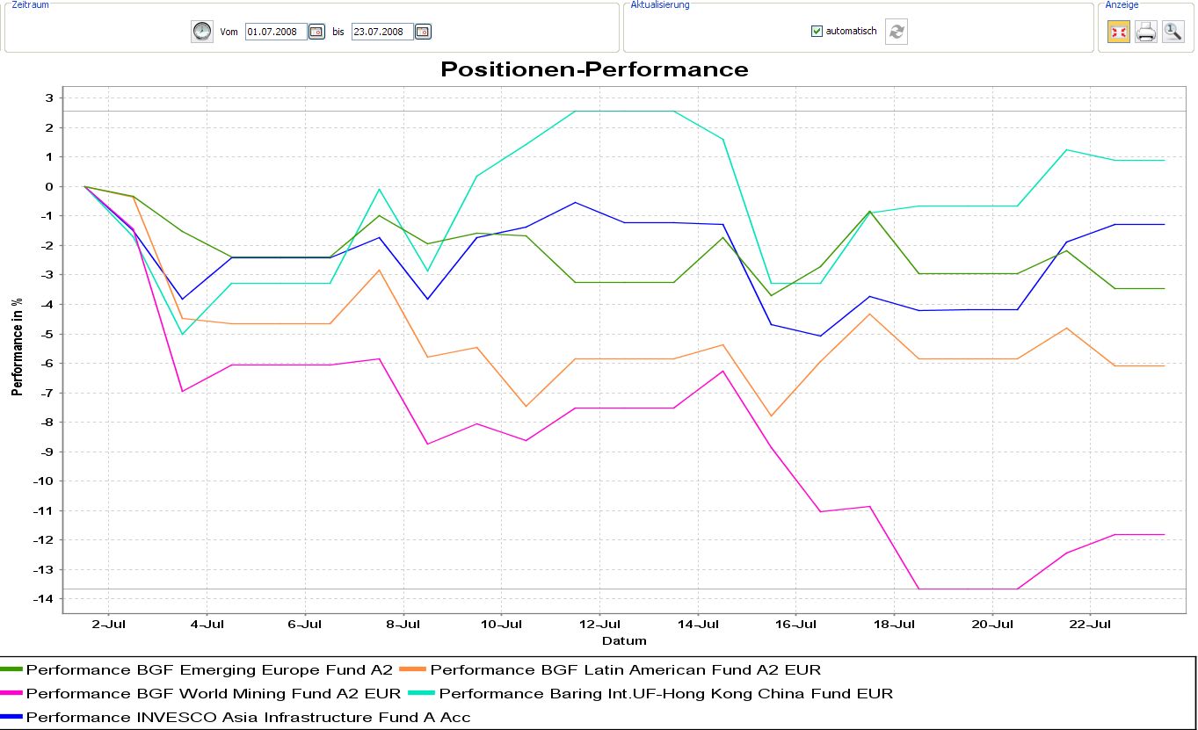The height and width of the screenshot is (730, 1198).
Task: Click the '12-Jul' date axis marker
Action: [x=599, y=625]
